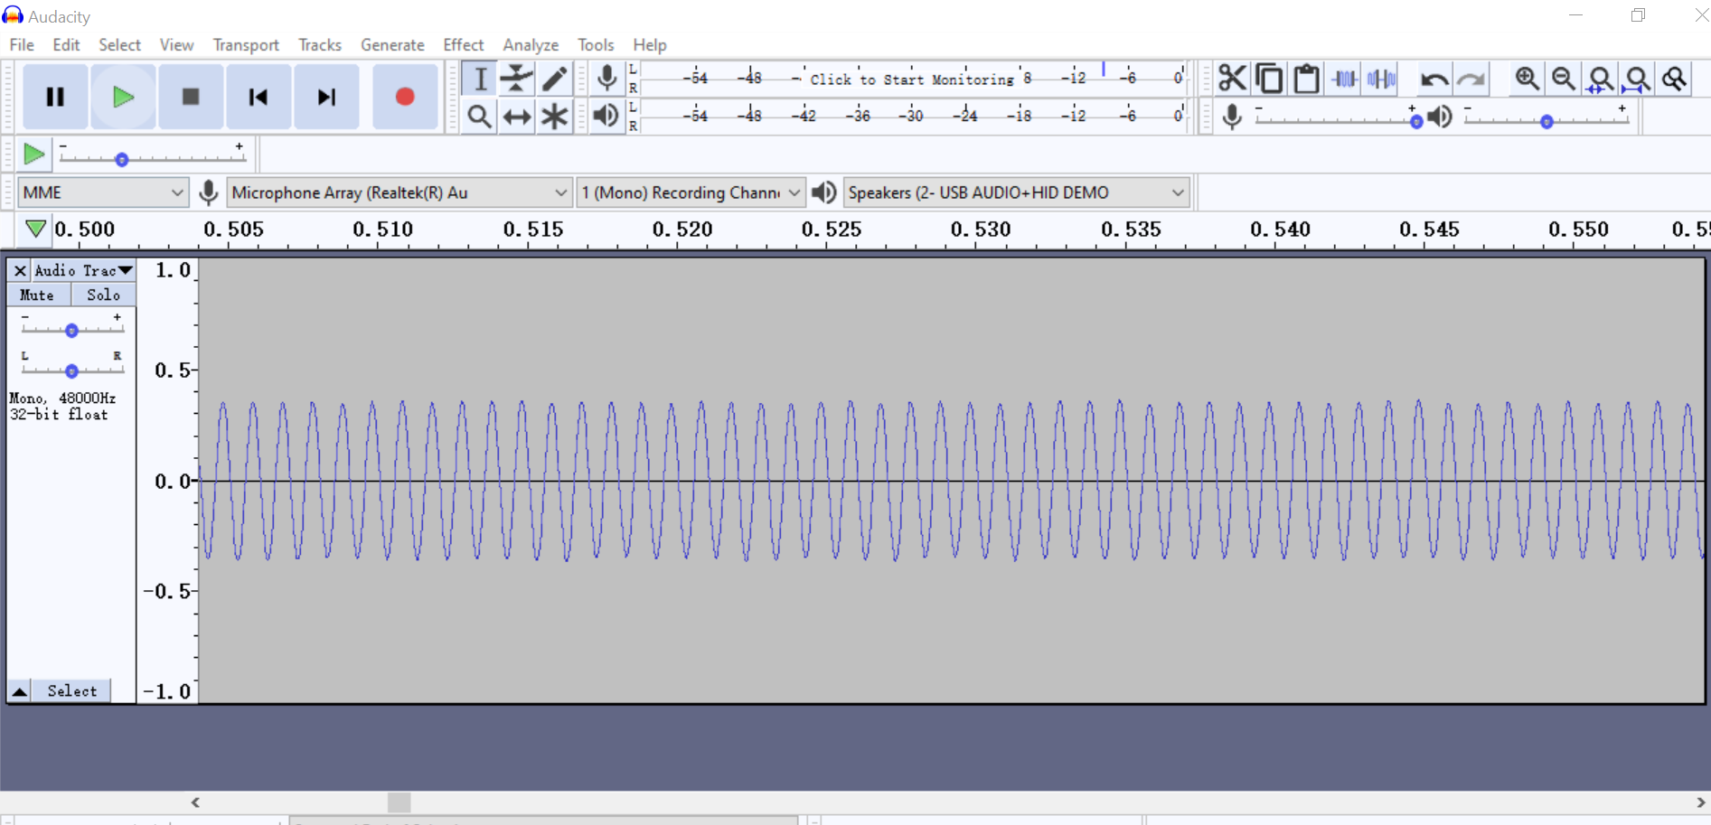Cut the selected audio with scissors icon
1711x825 pixels.
tap(1233, 78)
